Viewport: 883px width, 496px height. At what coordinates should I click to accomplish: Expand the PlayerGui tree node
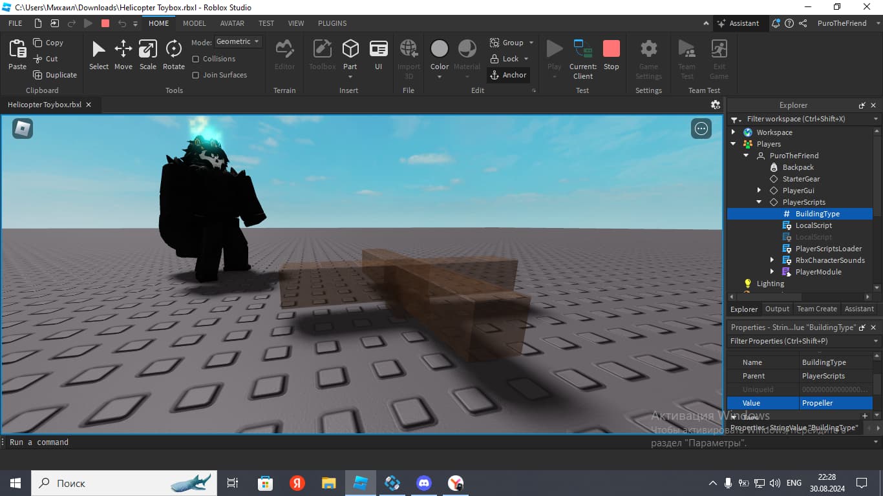759,191
